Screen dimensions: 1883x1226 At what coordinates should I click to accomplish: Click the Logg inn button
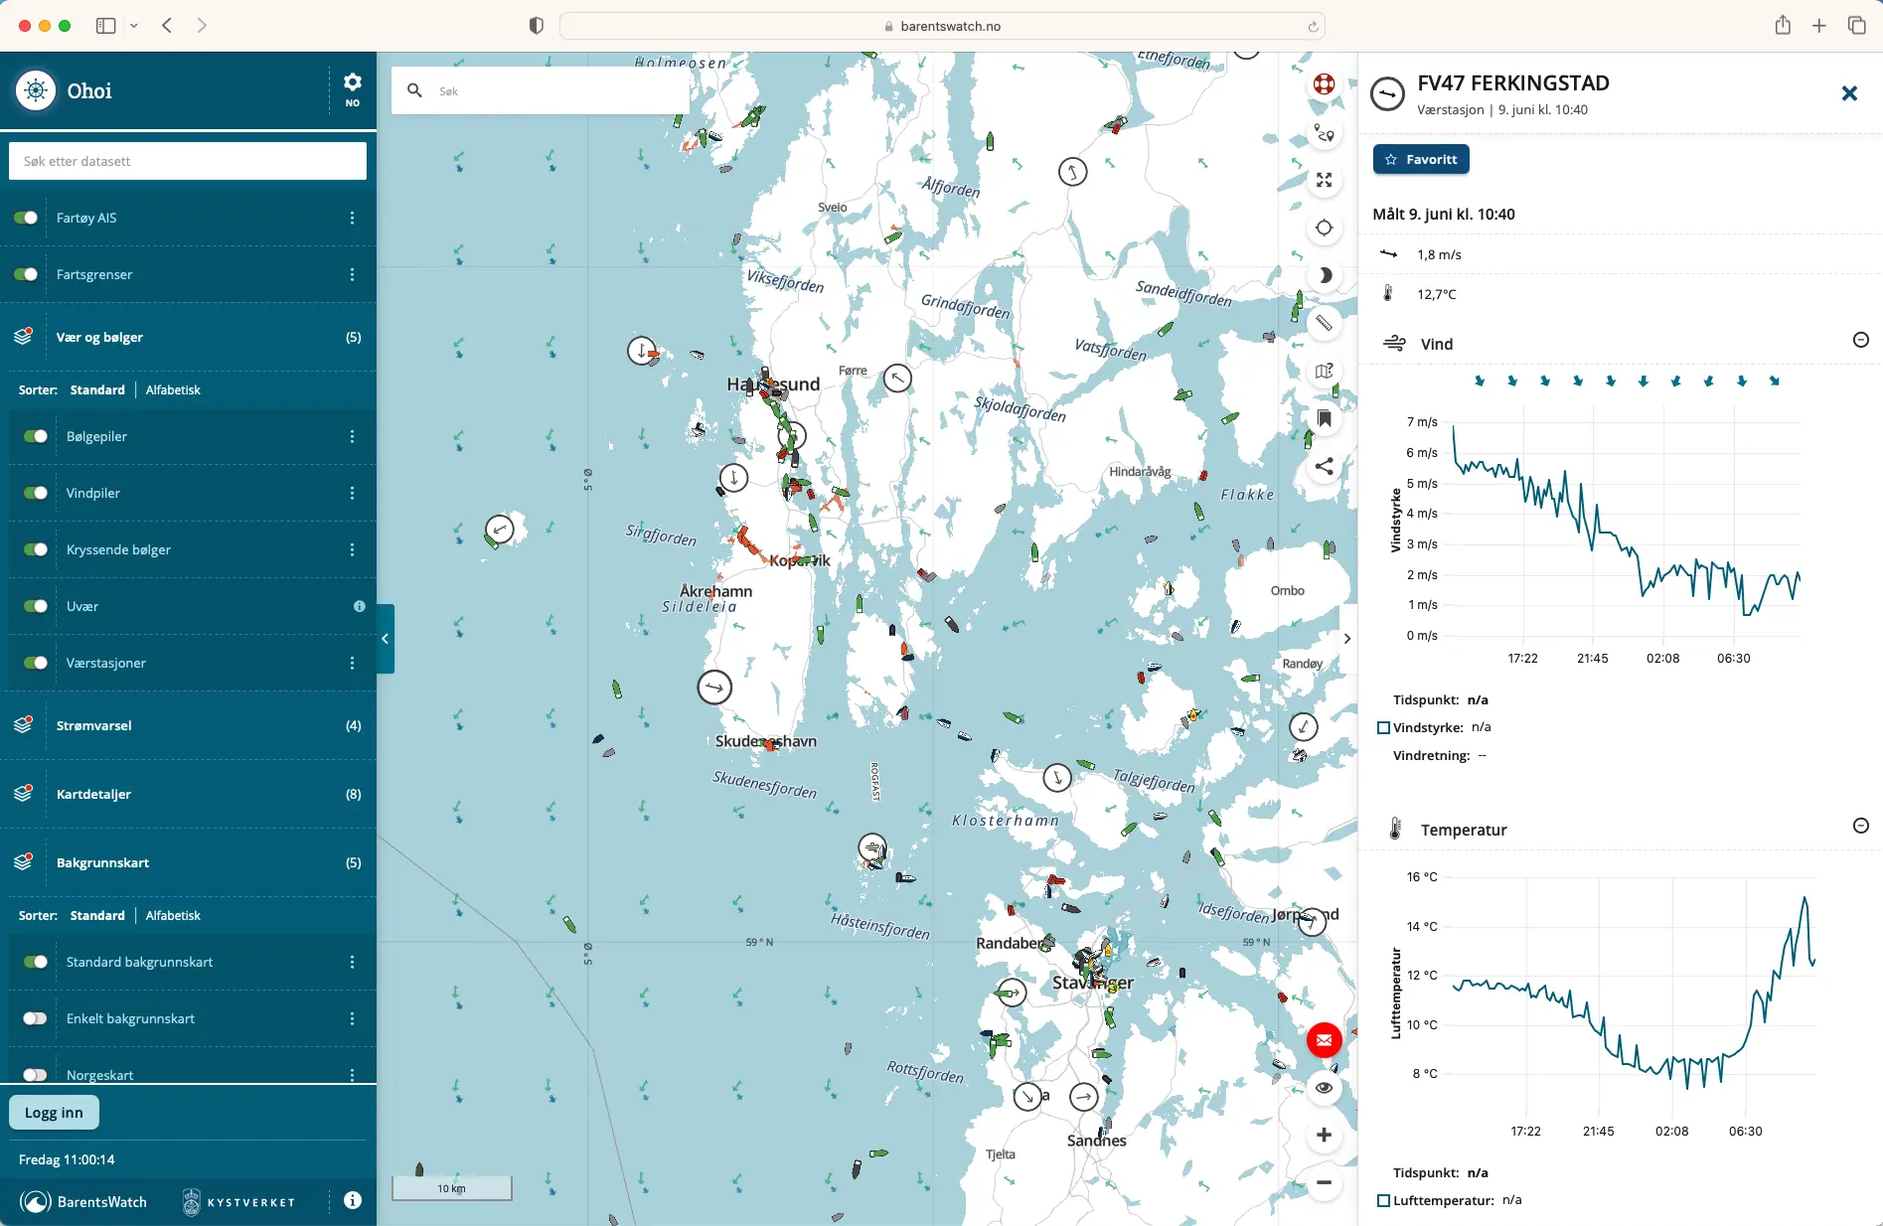(54, 1113)
